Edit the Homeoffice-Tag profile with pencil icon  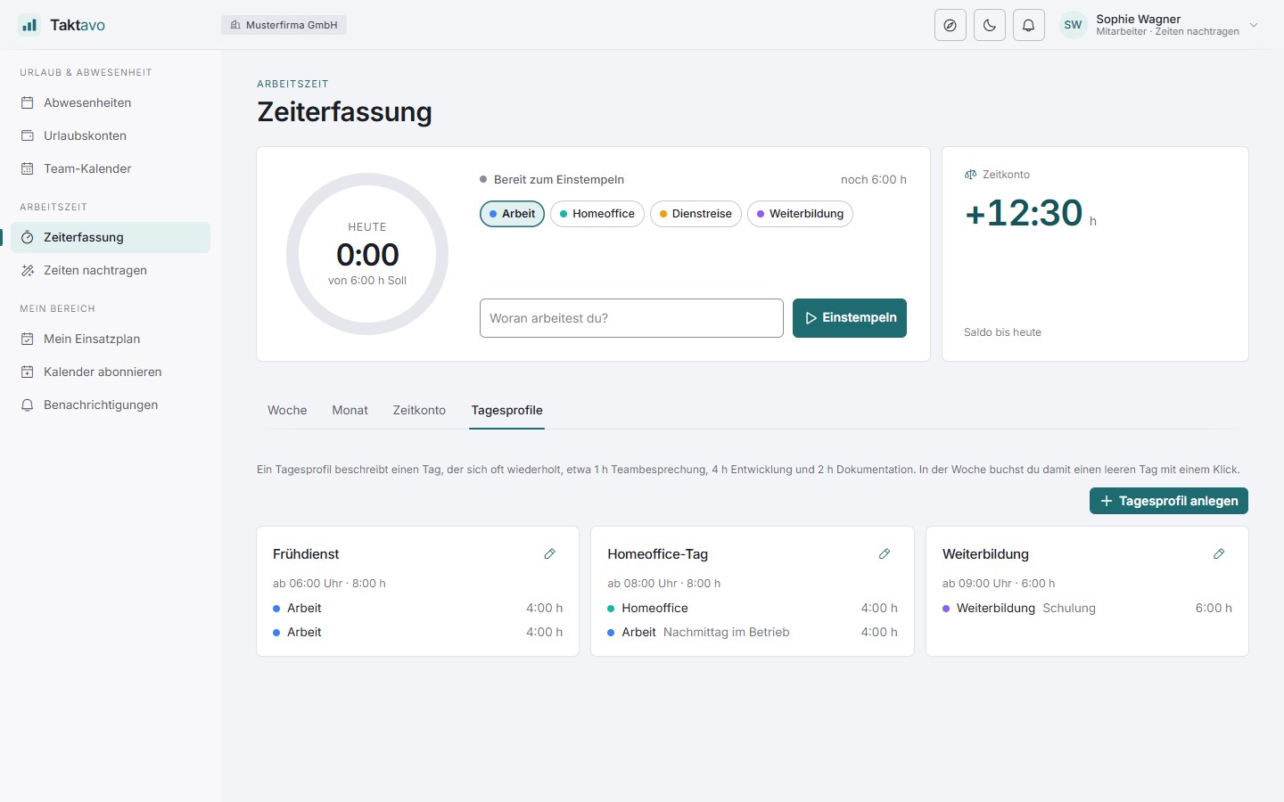pos(885,554)
